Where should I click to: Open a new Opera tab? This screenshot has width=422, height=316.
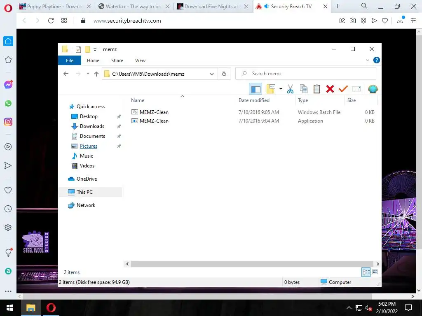point(337,6)
